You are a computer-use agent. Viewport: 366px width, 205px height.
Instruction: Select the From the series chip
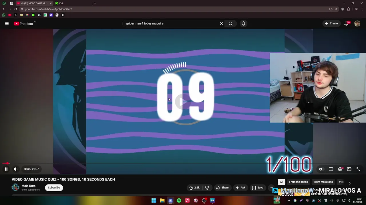pos(298,182)
